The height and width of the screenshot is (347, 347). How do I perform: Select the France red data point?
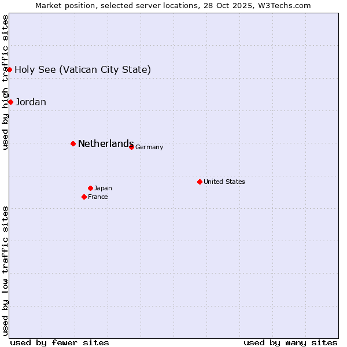(84, 197)
